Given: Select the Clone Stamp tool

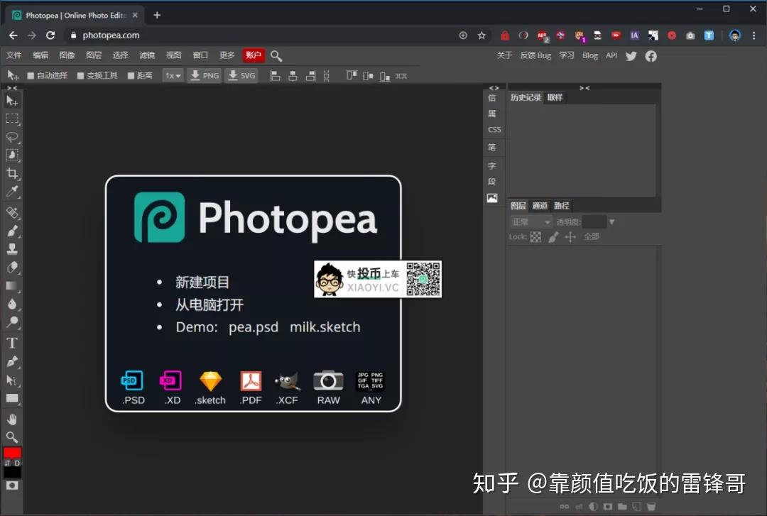Looking at the screenshot, I should [x=12, y=249].
